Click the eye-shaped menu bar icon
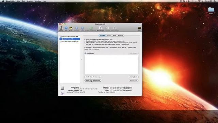Viewport: 218px width, 123px height. tap(181, 1)
